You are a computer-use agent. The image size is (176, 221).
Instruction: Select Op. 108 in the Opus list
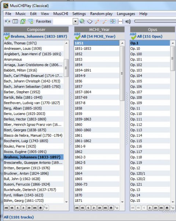(150, 97)
